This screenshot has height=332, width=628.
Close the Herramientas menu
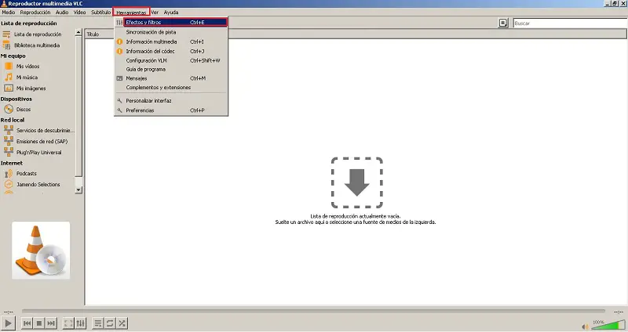pyautogui.click(x=131, y=13)
